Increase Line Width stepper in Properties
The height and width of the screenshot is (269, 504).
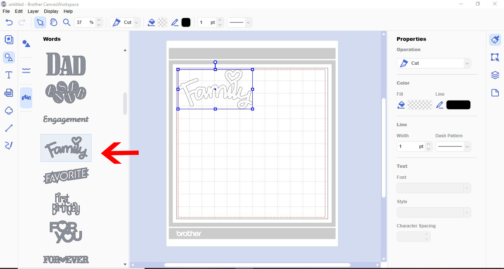428,144
